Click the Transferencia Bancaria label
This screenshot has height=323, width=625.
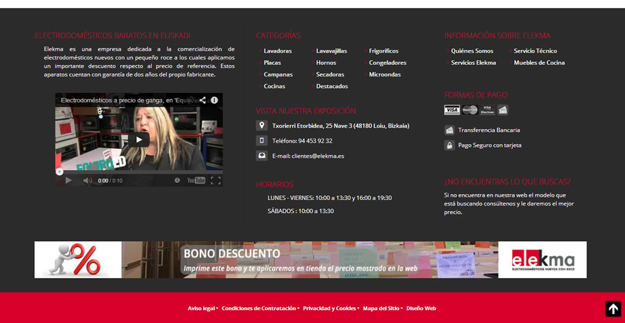tap(489, 130)
